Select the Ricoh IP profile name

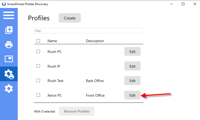coord(54,66)
